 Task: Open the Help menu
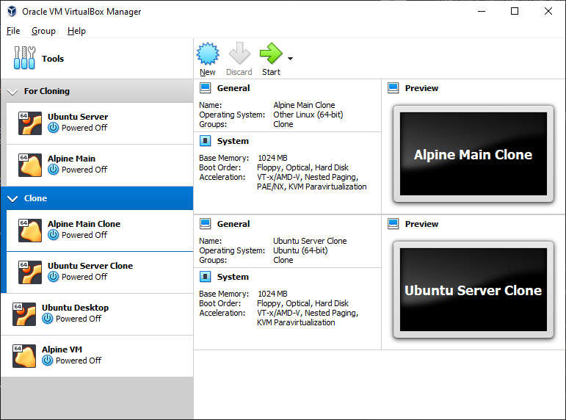click(x=76, y=31)
